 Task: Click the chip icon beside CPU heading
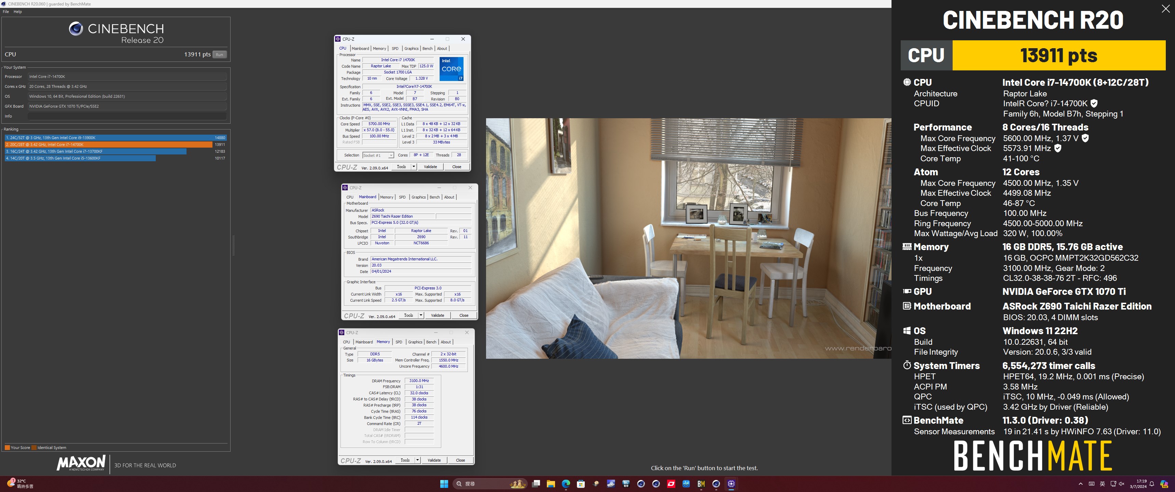pos(907,82)
